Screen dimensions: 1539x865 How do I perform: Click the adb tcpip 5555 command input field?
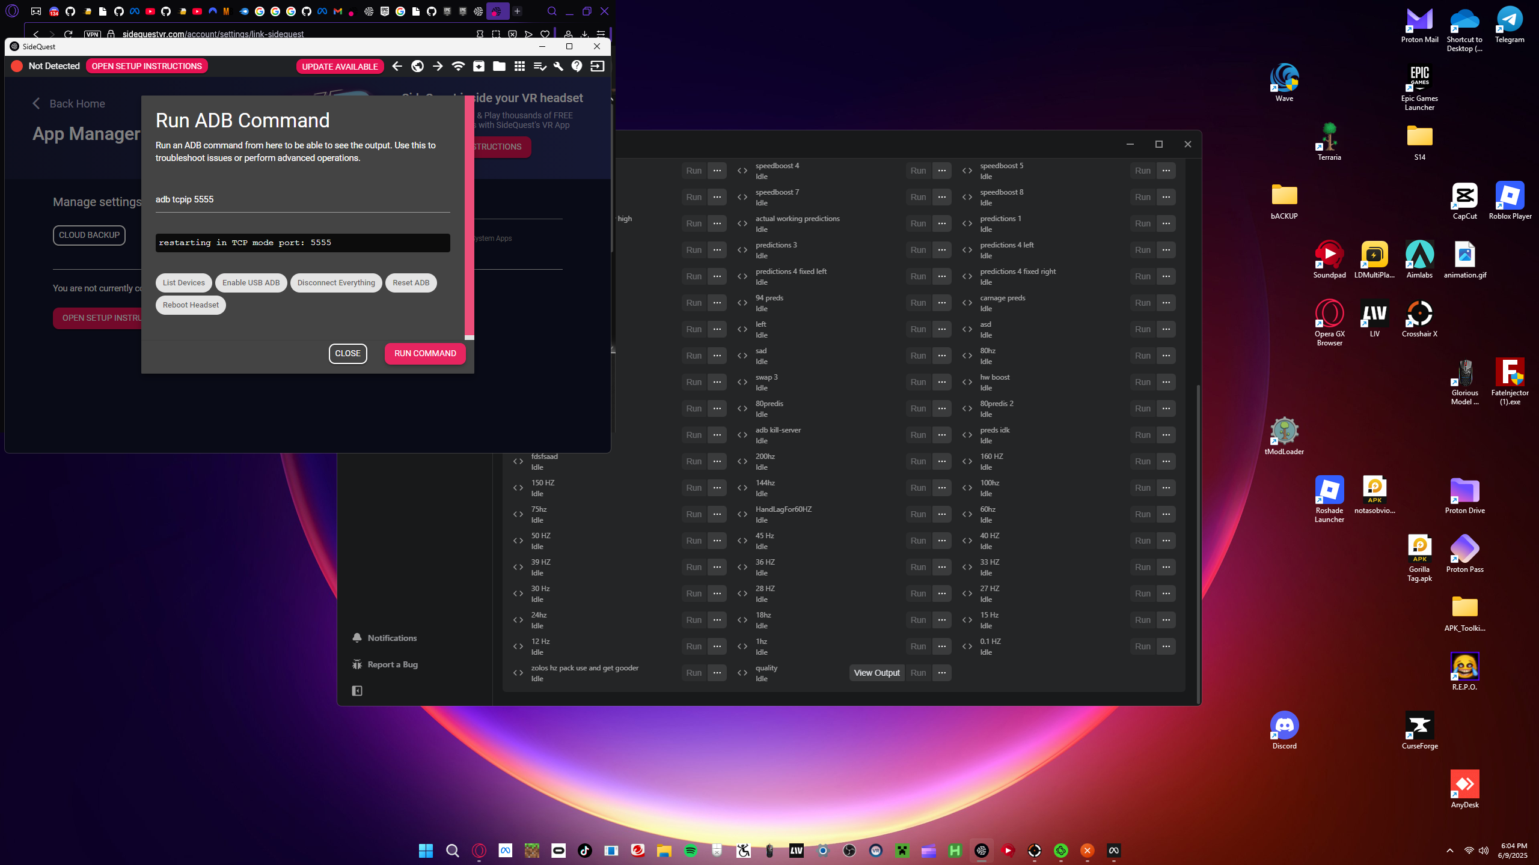click(302, 199)
